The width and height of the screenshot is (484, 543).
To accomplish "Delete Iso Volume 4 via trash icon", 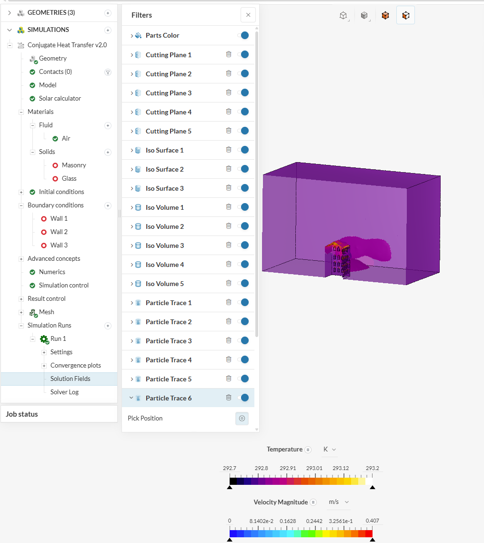I will 229,264.
